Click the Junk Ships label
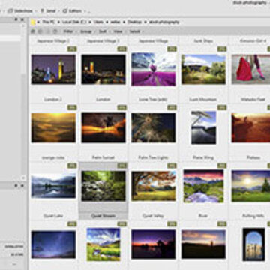270x270 pixels. [x=203, y=41]
